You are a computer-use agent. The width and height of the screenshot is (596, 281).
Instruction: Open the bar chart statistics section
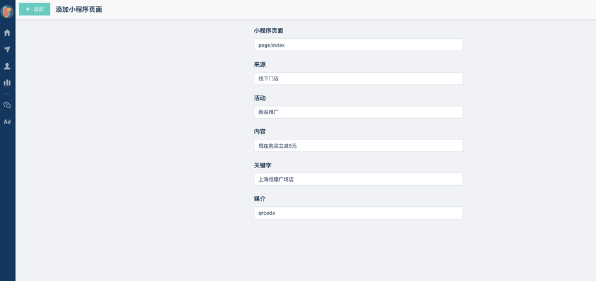(x=7, y=83)
